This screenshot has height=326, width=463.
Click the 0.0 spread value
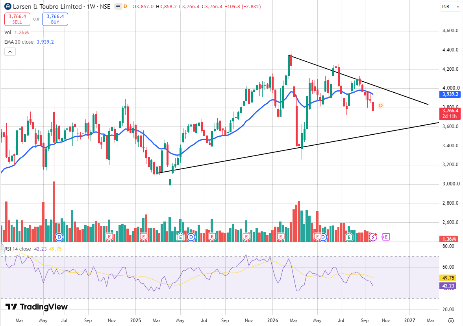[36, 19]
